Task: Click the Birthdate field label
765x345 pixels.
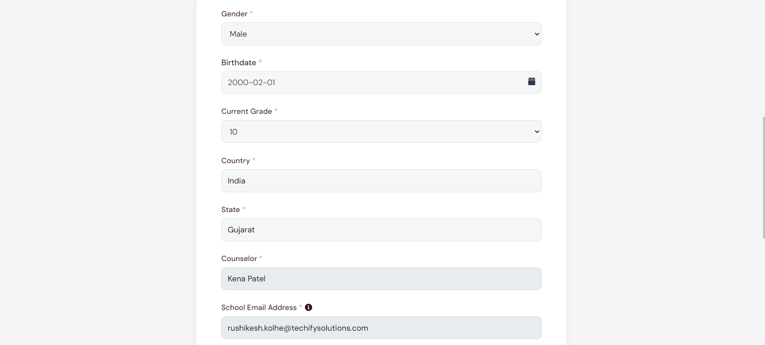Action: pos(239,63)
